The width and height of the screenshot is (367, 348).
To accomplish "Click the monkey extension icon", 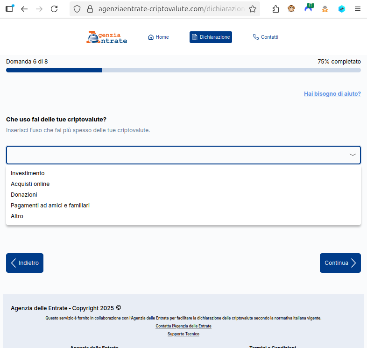I will [x=291, y=9].
